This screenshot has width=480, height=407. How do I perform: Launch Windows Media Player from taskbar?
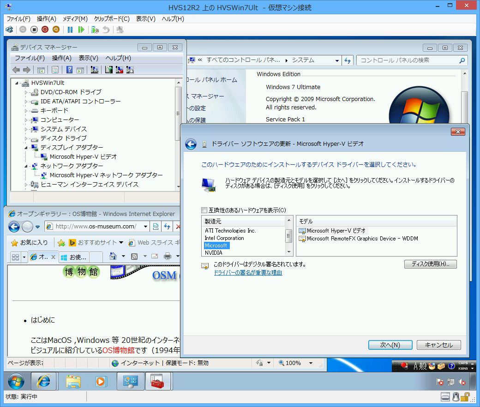(101, 381)
